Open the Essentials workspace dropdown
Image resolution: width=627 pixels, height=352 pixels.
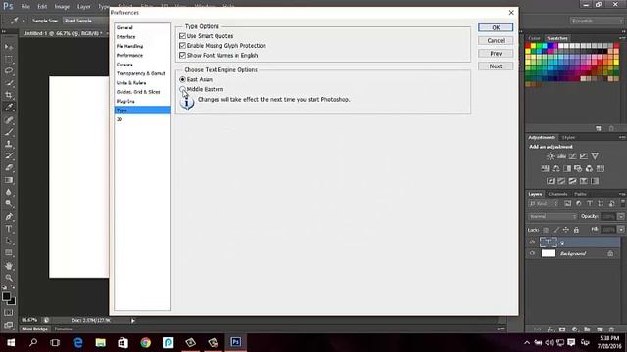597,21
